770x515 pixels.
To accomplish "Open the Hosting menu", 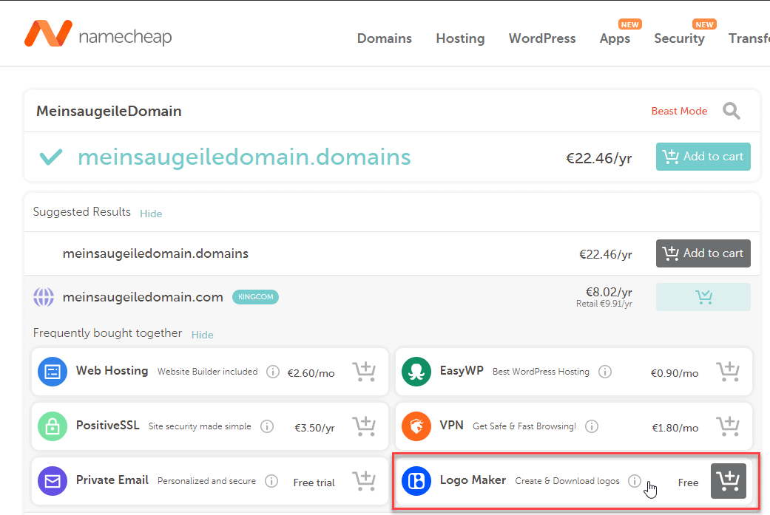I will click(460, 38).
